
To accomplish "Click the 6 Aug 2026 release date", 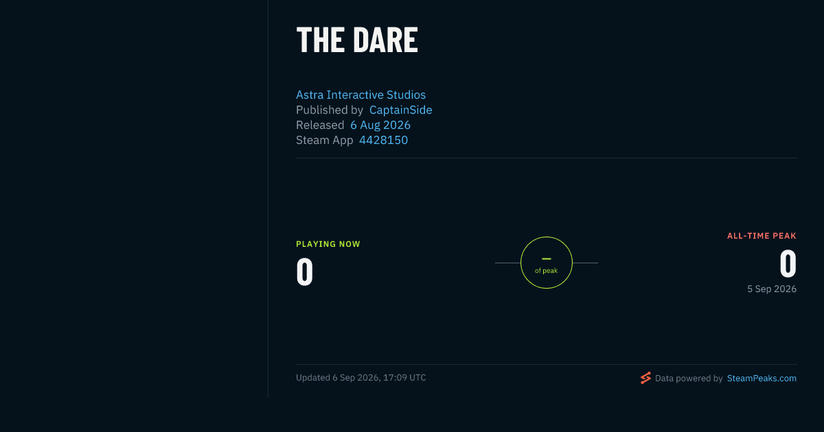I will pos(380,125).
